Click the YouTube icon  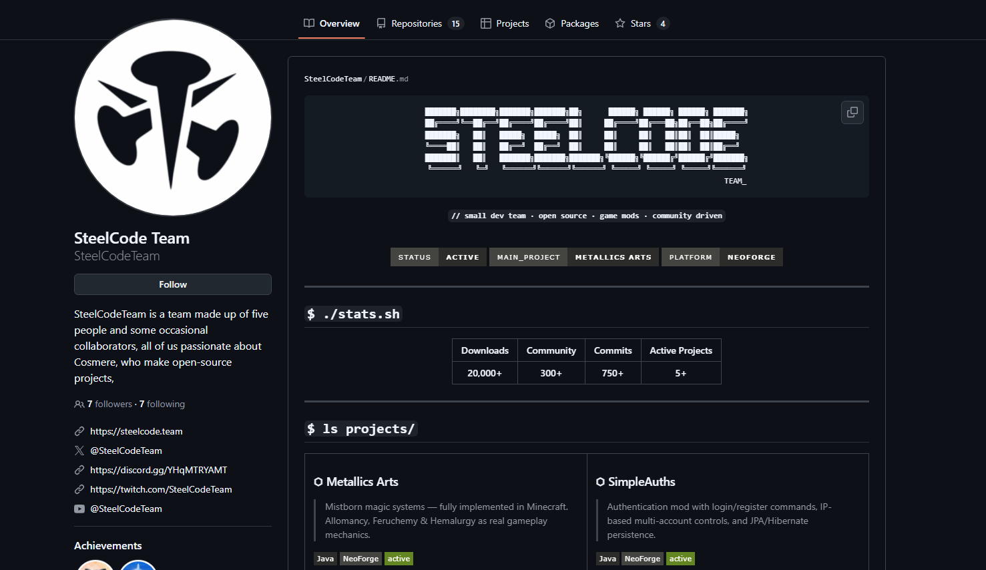79,509
